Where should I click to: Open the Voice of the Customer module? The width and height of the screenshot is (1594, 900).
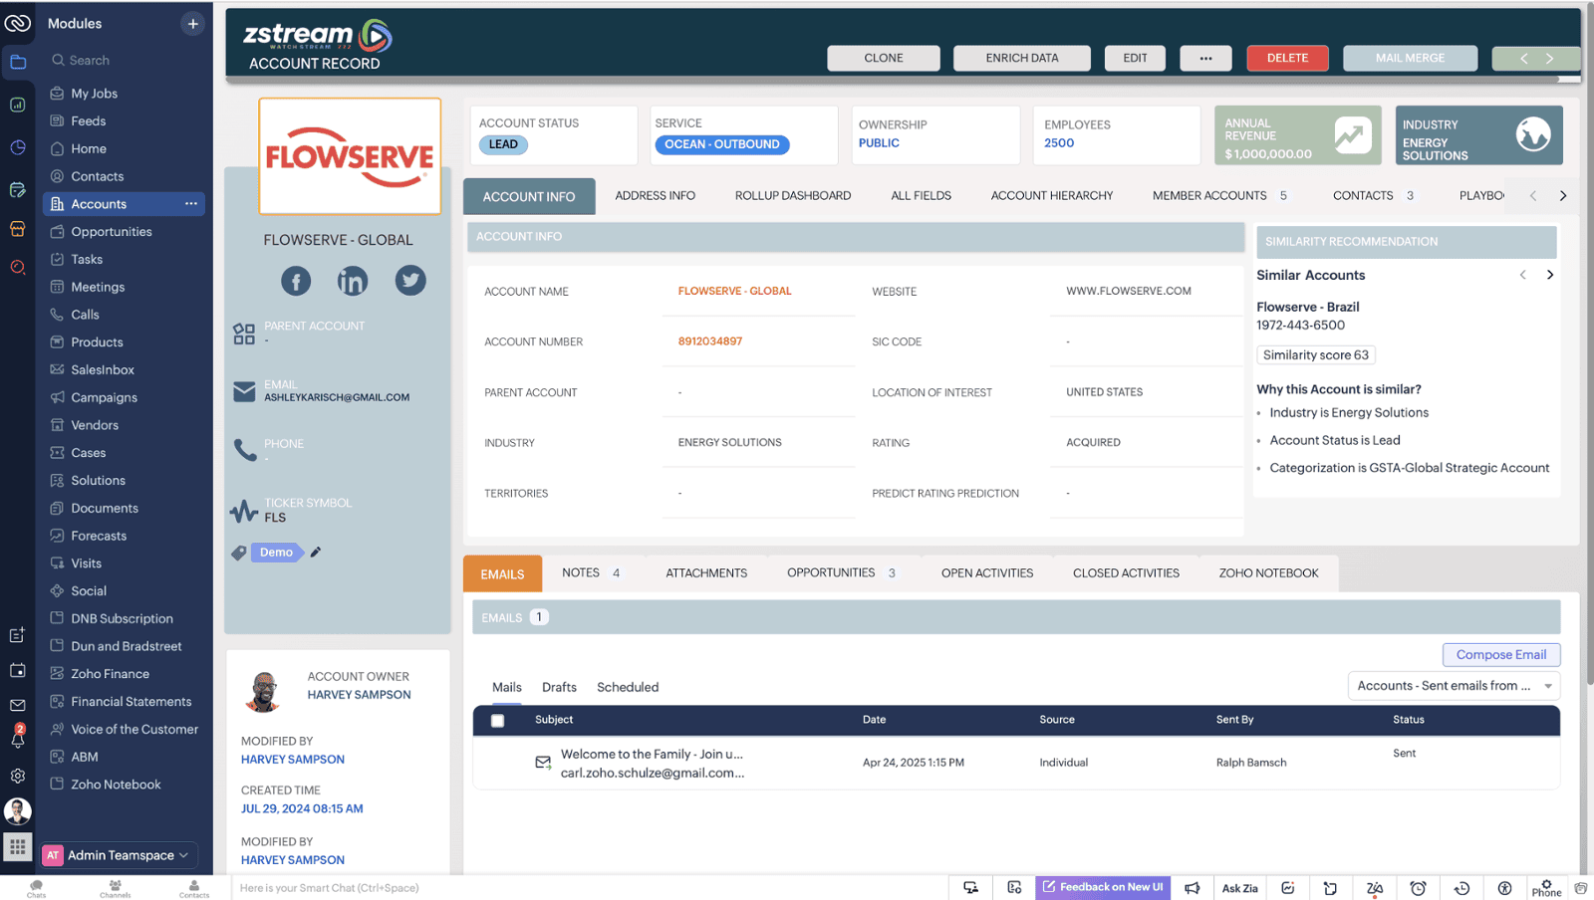tap(134, 730)
